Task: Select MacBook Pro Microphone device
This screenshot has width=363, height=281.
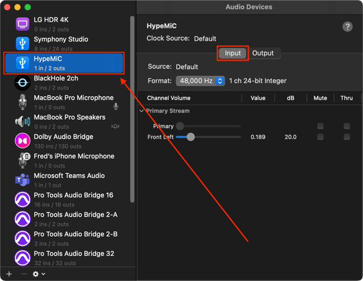Action: click(x=64, y=102)
